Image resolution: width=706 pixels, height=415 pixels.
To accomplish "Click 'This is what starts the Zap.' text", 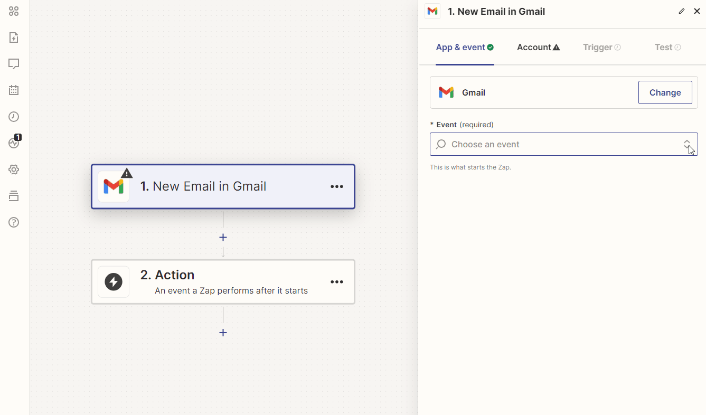I will tap(470, 167).
